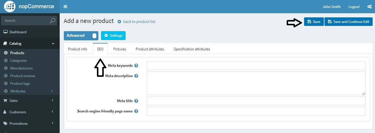Click the search magnifier icon in sidebar

[53, 21]
